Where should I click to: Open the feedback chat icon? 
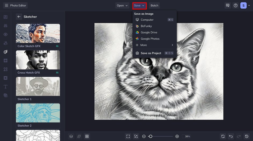point(228,5)
